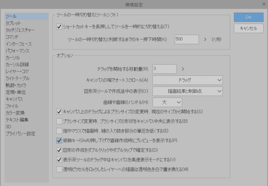Click the ツールの一時切り替え(ツールシフト) group title
Viewport: 268px width, 186px height.
click(x=87, y=15)
